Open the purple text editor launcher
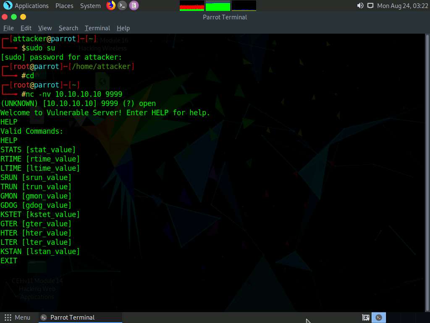The width and height of the screenshot is (430, 323). [134, 5]
